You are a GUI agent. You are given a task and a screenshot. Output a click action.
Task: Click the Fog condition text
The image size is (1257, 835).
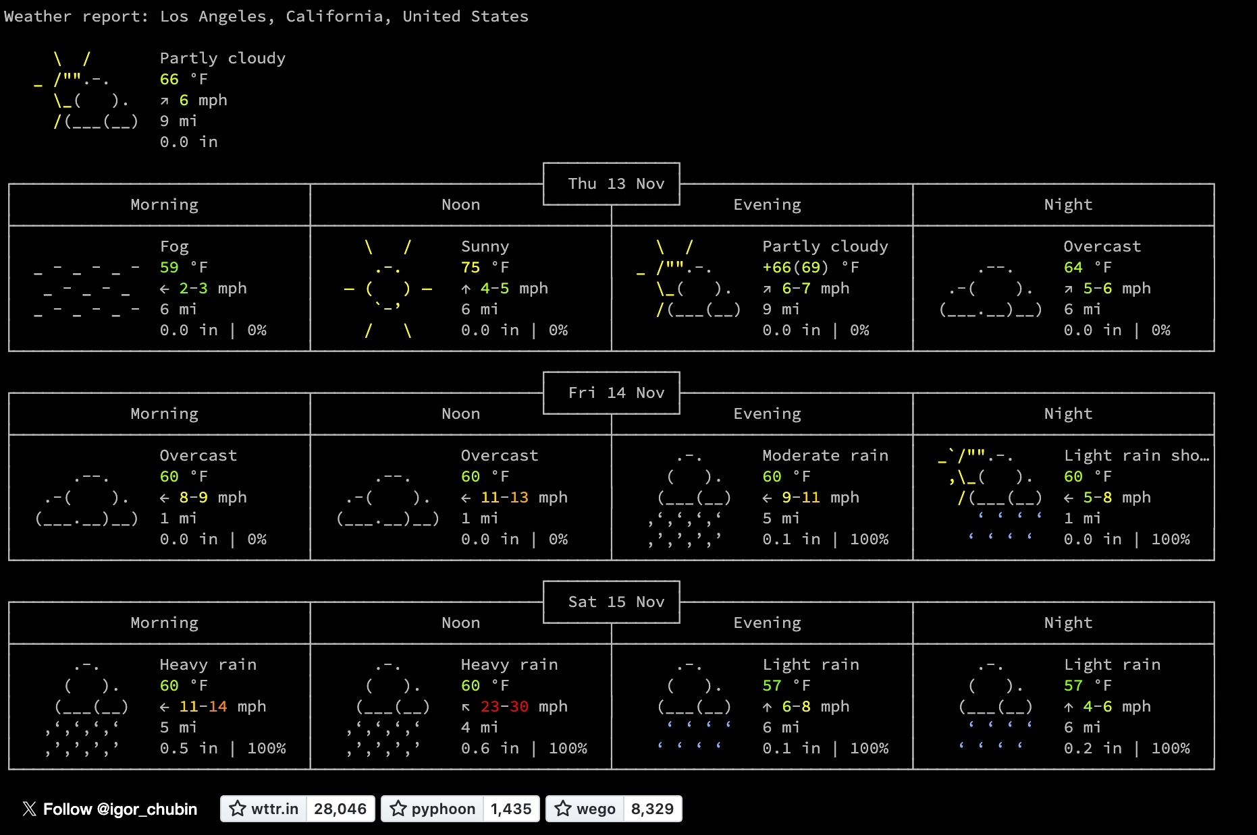pyautogui.click(x=174, y=246)
